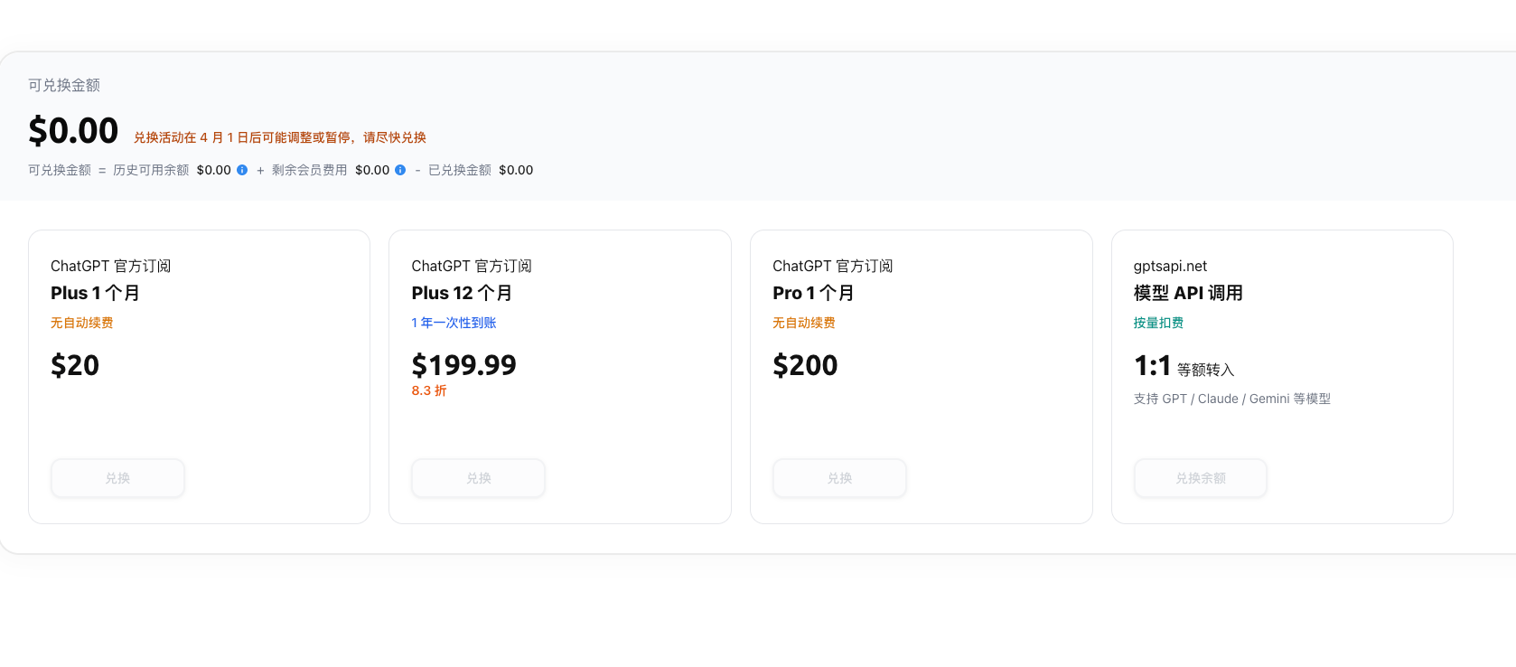
Task: Click the 8.3 折 discount label
Action: click(x=429, y=390)
